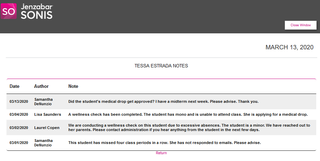Click the TESSA ESTRADA NOTES heading
The image size is (320, 161).
click(161, 66)
